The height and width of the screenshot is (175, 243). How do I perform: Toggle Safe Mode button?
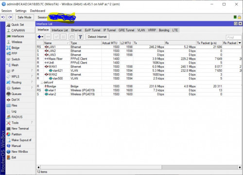24,17
